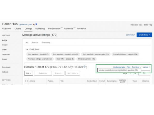
Task: Open the Seller Help link
Action: [148, 25]
